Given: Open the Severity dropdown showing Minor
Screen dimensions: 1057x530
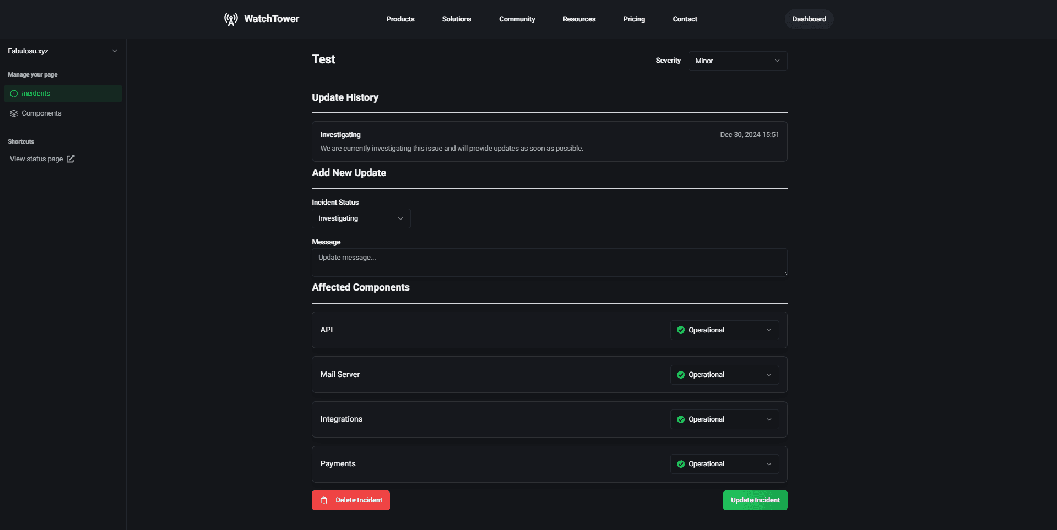Looking at the screenshot, I should [738, 61].
